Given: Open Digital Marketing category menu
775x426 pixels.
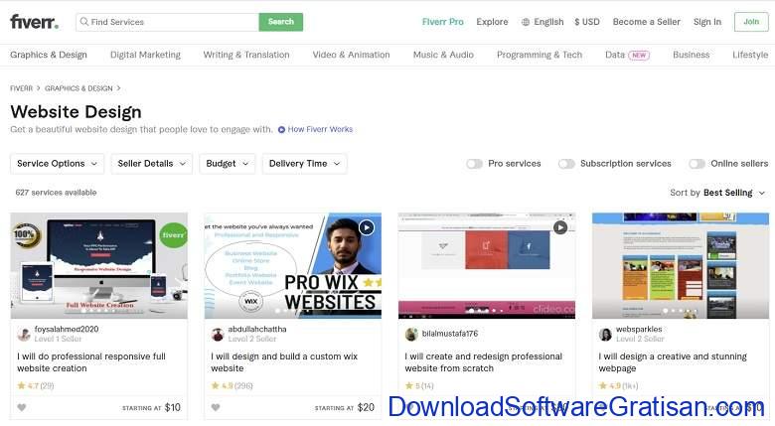Looking at the screenshot, I should click(x=145, y=55).
